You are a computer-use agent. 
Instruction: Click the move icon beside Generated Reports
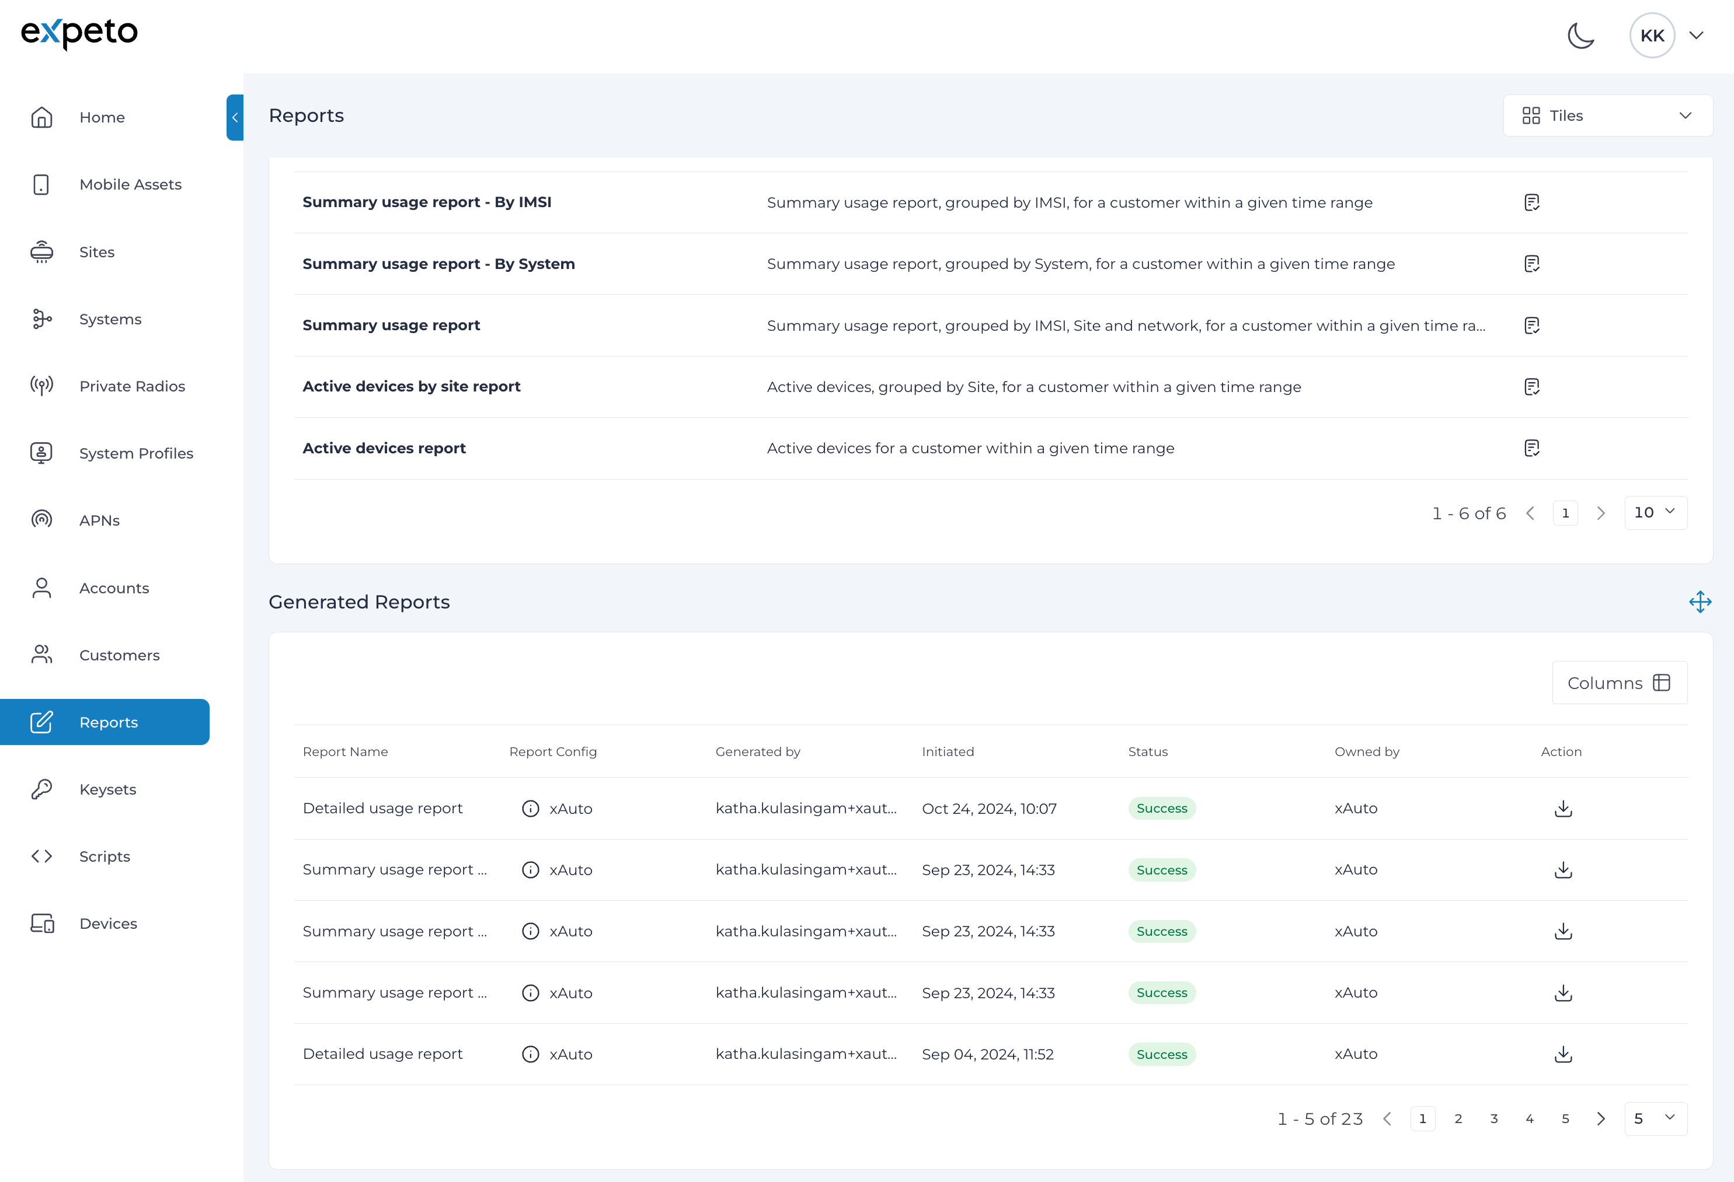(1700, 602)
